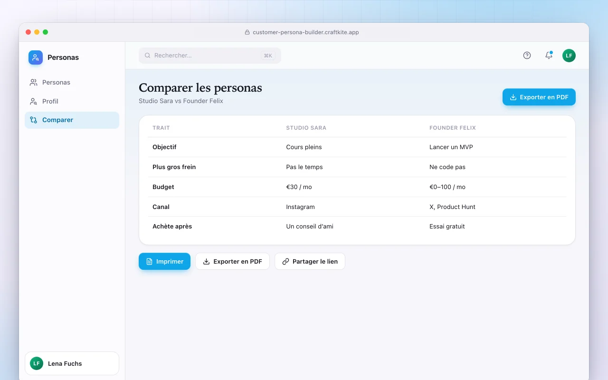Open the help question mark icon
This screenshot has width=608, height=380.
(x=527, y=56)
